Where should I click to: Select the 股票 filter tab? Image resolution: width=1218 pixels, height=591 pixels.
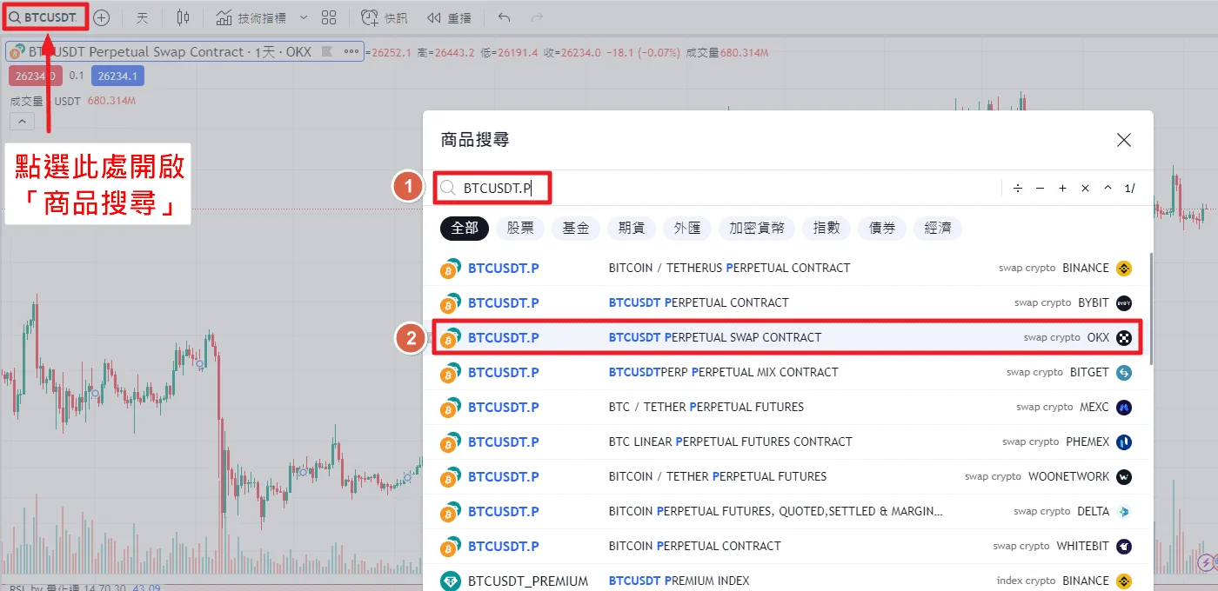click(520, 228)
